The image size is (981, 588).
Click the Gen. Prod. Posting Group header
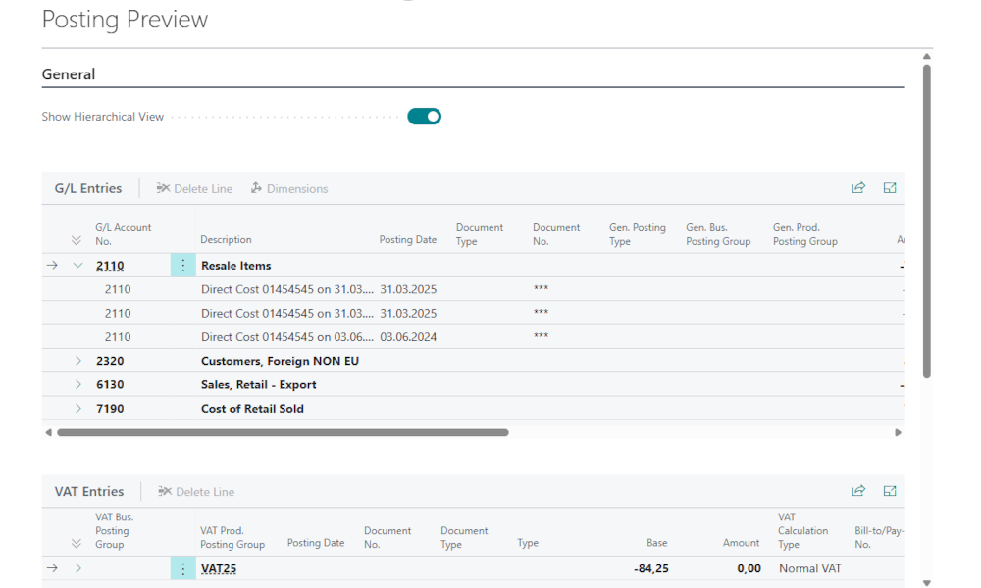(805, 234)
